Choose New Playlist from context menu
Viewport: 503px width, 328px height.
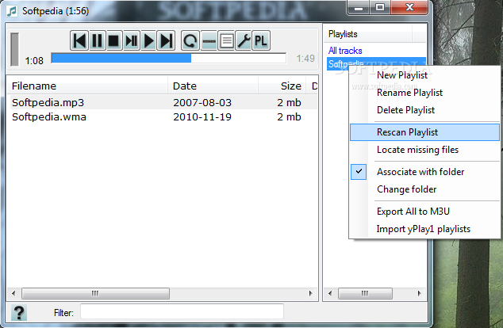(424, 75)
